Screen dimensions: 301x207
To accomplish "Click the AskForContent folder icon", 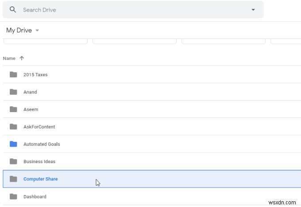I will point(13,127).
